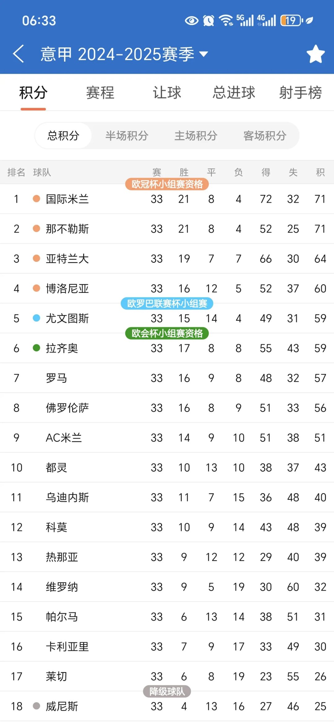Select the 总积分 filter option
Viewport: 334px width, 722px height.
click(x=63, y=135)
